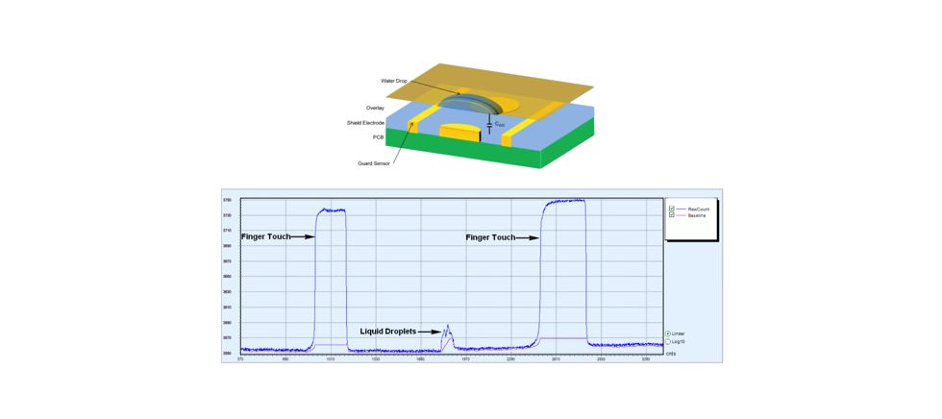Click the Baseline legend label
The height and width of the screenshot is (419, 942).
click(x=697, y=215)
